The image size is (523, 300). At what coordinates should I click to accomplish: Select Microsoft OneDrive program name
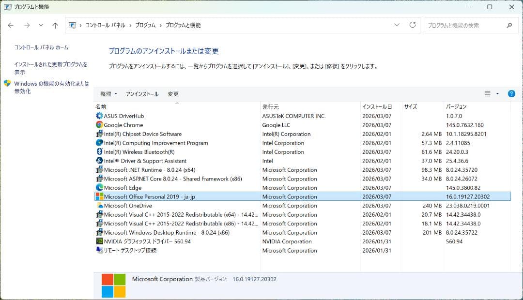(128, 206)
